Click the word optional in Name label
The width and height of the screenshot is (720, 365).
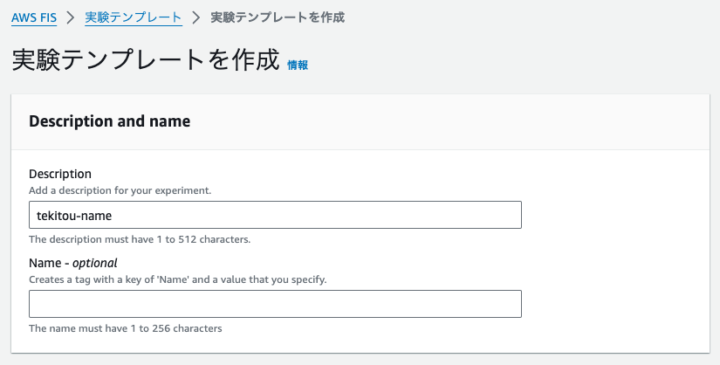95,263
